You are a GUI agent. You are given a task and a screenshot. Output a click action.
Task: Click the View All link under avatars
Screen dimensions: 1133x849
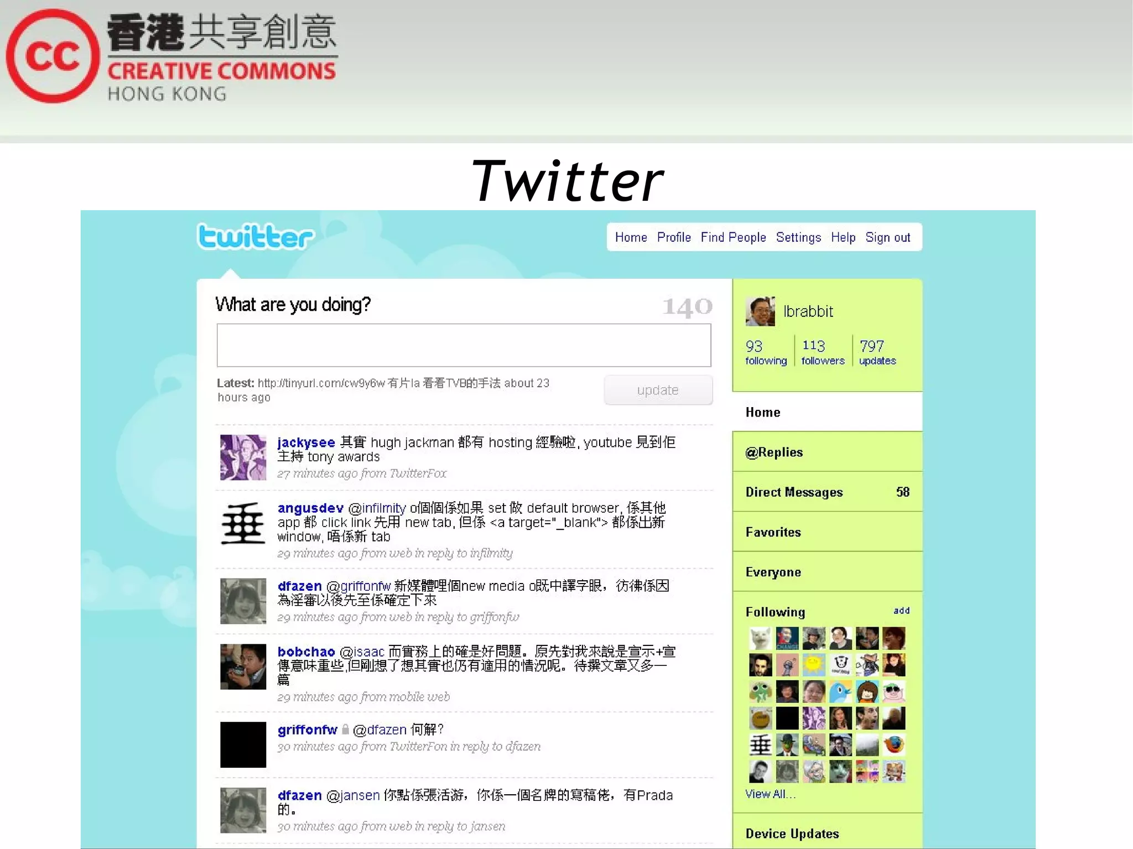[x=770, y=793]
